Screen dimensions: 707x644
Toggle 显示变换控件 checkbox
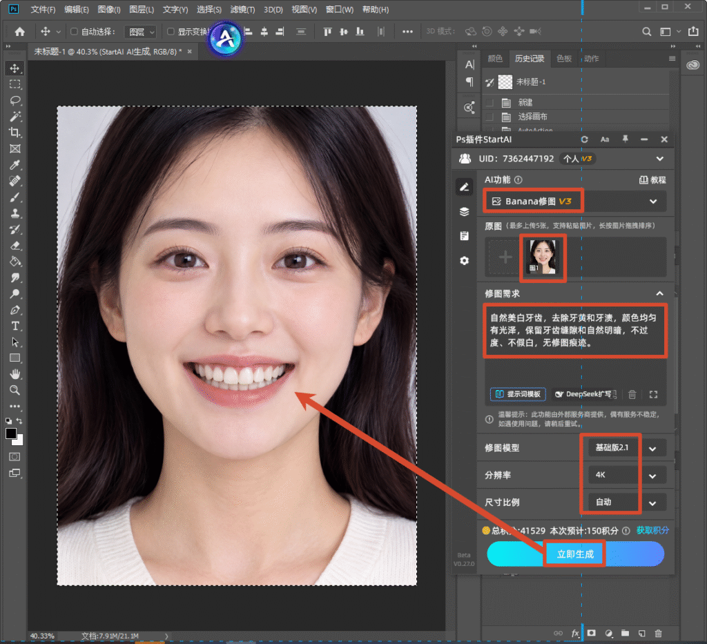[x=171, y=32]
